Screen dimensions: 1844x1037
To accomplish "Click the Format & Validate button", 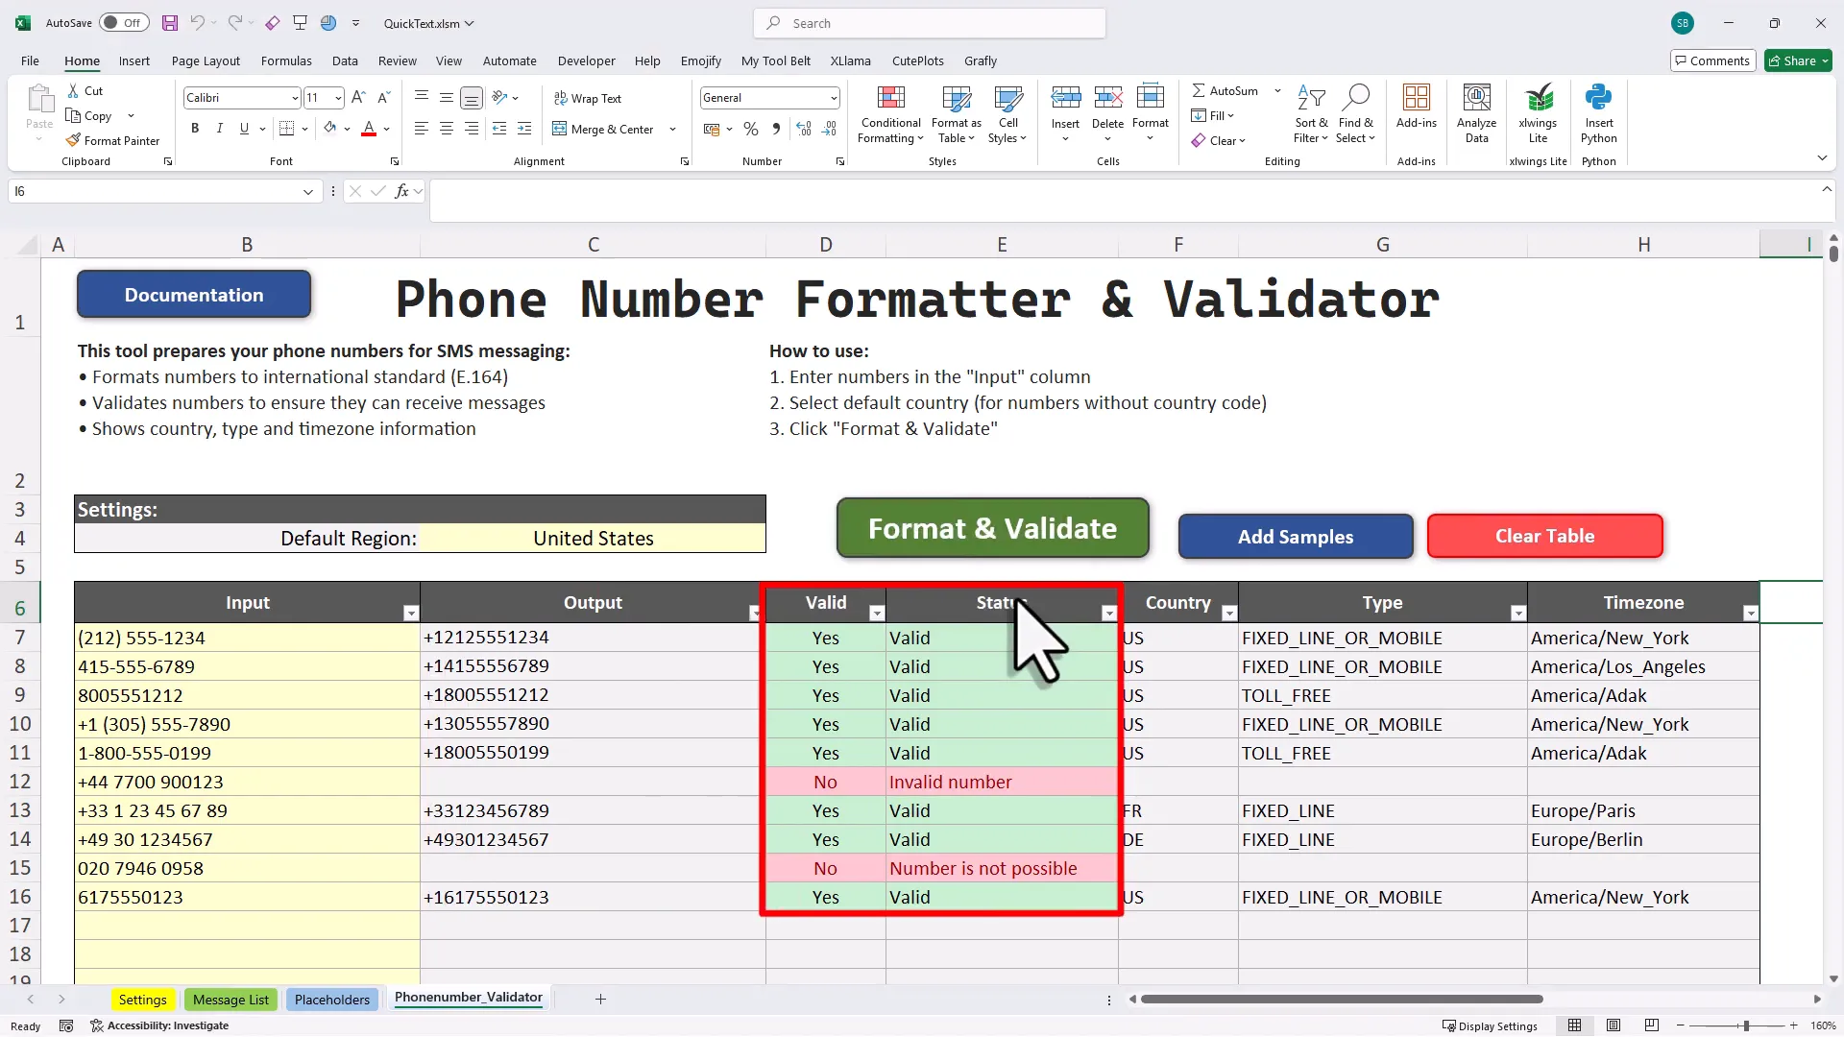I will tap(992, 527).
